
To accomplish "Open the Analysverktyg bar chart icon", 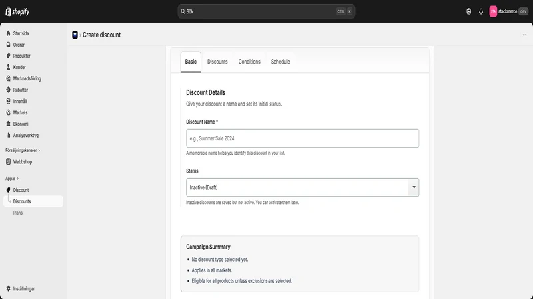I will pyautogui.click(x=8, y=135).
